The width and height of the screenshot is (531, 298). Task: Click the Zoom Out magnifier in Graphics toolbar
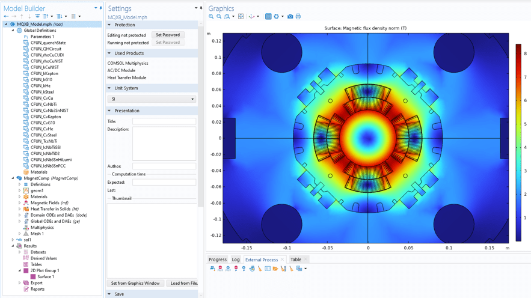pos(219,16)
